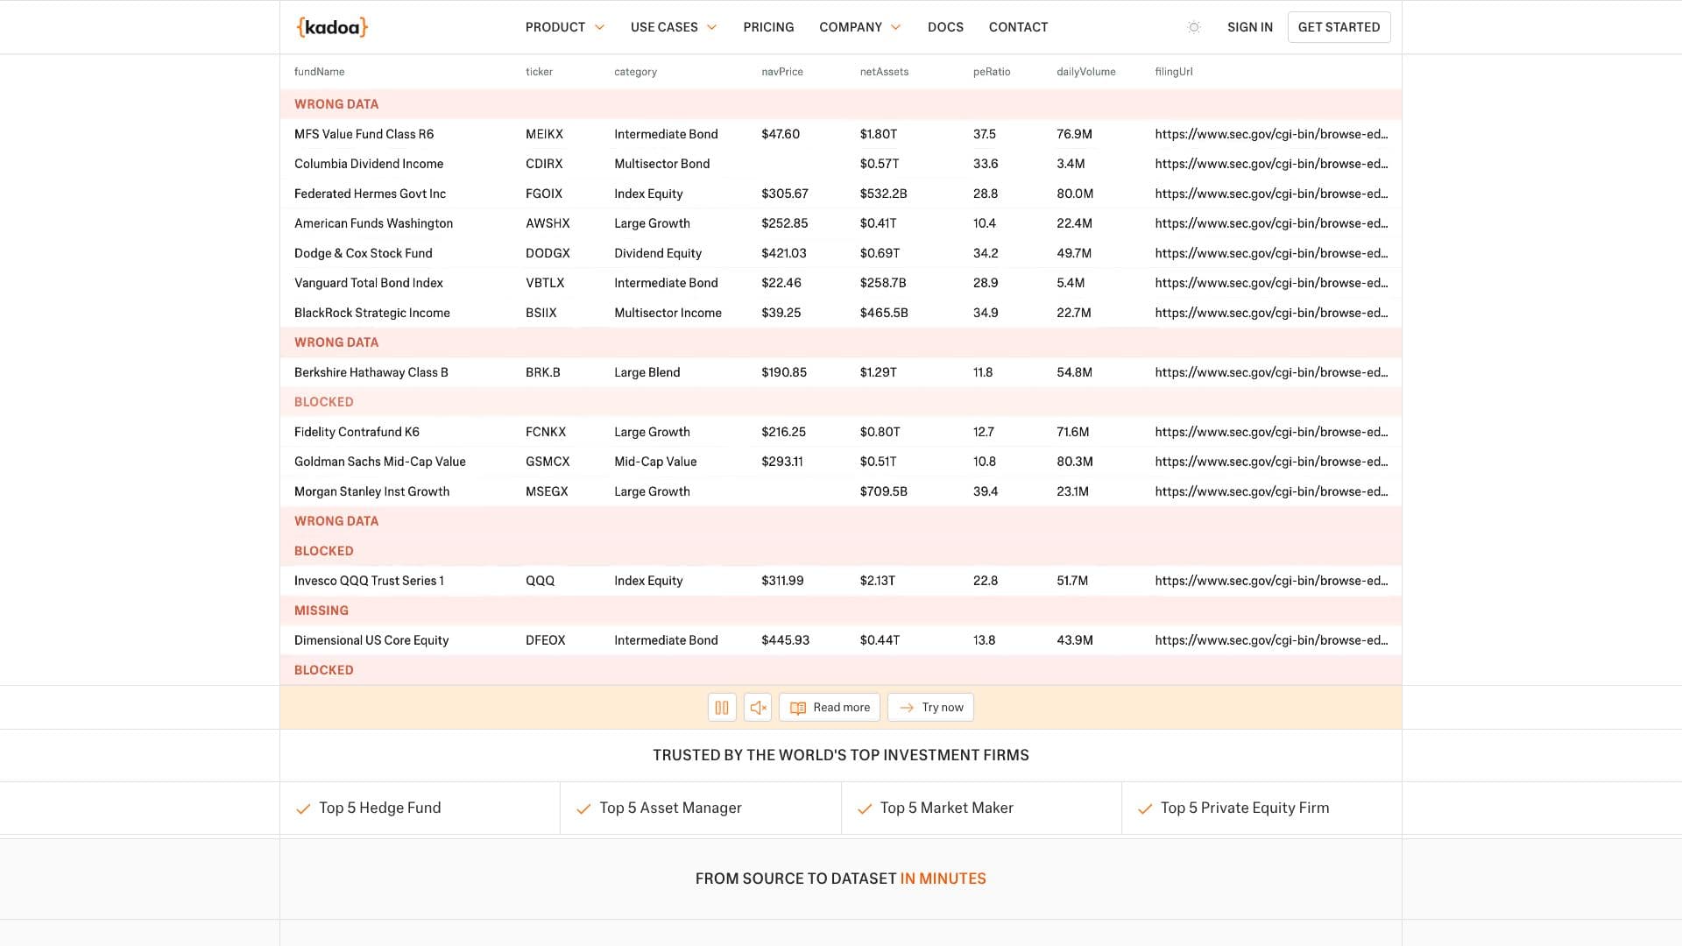Viewport: 1682px width, 946px height.
Task: Expand the Company dropdown menu
Action: [x=859, y=27]
